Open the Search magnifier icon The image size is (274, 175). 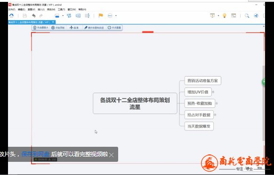[247, 16]
